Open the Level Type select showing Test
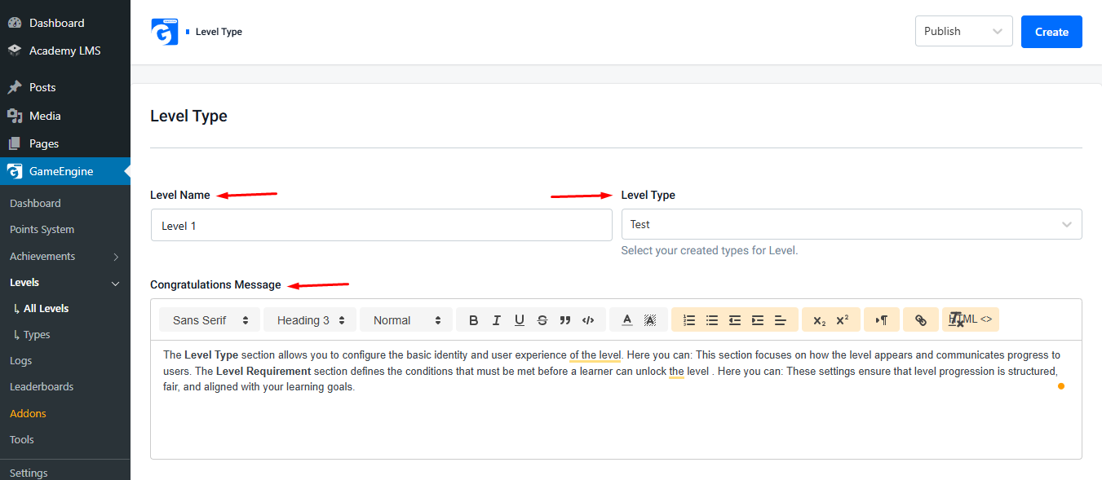The image size is (1102, 480). coord(852,224)
